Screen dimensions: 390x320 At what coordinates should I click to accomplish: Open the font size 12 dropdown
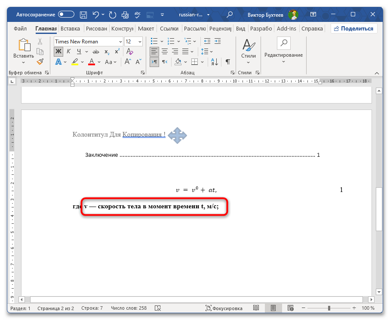140,42
